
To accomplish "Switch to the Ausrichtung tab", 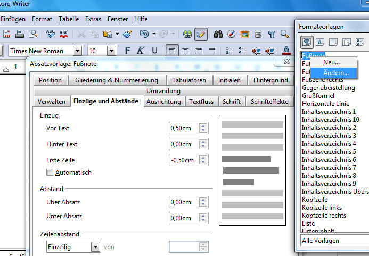I will [163, 101].
